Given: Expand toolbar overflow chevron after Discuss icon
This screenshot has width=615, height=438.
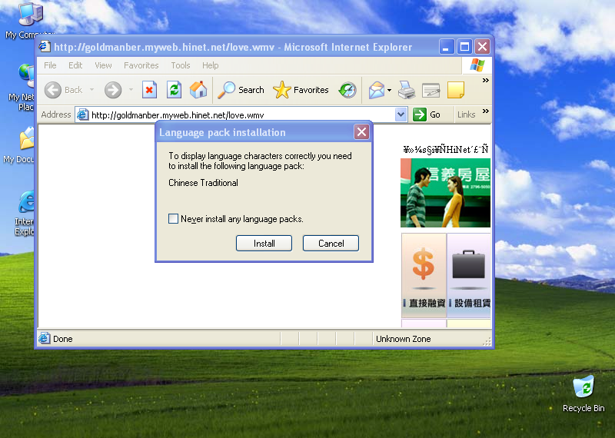Looking at the screenshot, I should (x=486, y=81).
